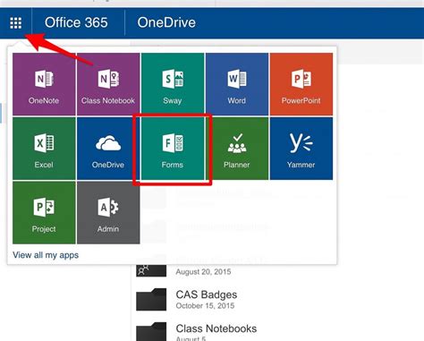Open the CAS Badges folder name
The width and height of the screenshot is (424, 341).
207,294
